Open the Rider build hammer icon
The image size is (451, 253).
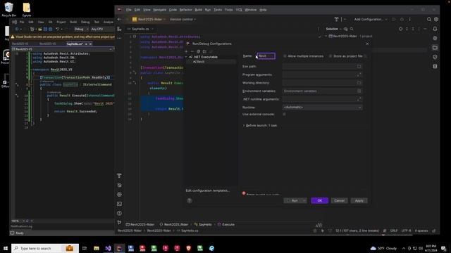[336, 19]
